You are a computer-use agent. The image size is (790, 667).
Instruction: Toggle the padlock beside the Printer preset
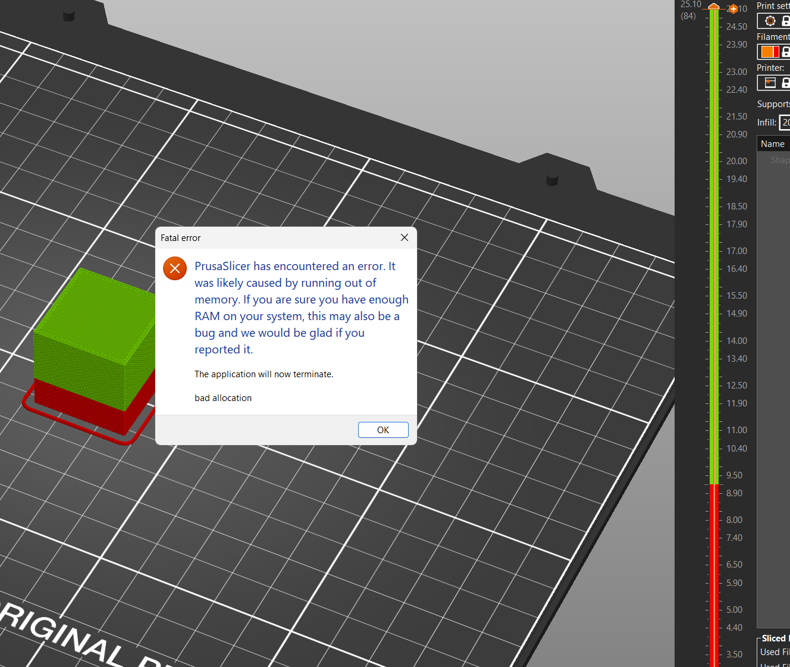pos(786,83)
